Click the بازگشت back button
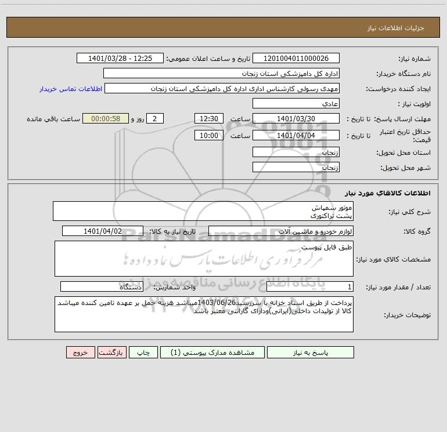 pyautogui.click(x=111, y=352)
